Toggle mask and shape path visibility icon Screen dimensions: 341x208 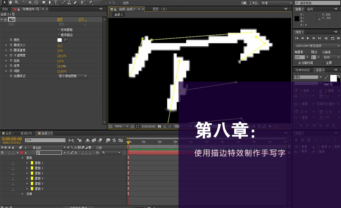coord(137,126)
